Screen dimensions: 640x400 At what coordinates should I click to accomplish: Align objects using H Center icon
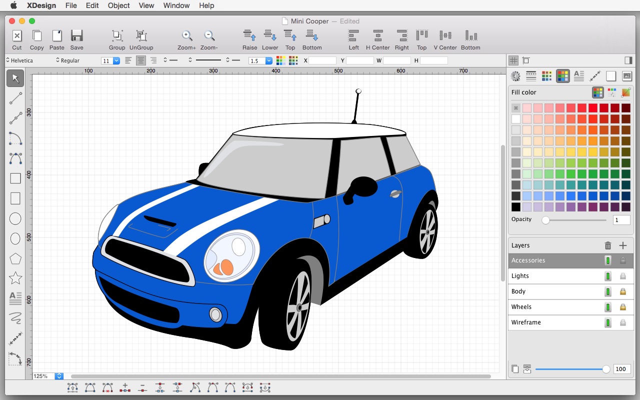pos(377,36)
